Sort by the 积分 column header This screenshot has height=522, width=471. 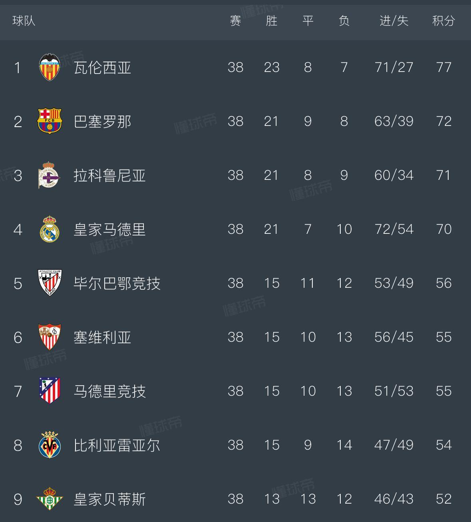443,21
